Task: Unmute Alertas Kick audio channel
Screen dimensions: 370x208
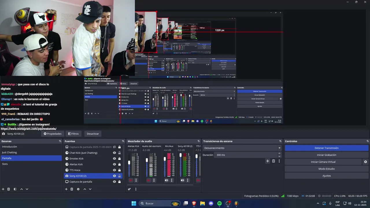Action: 131,180
